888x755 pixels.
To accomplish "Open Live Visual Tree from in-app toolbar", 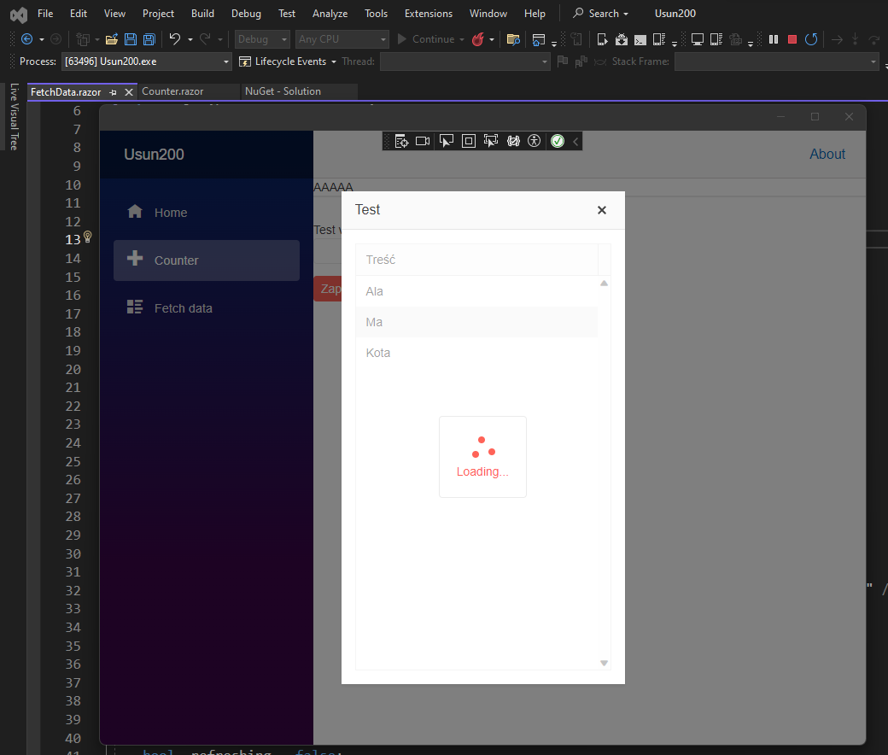I will [x=401, y=141].
